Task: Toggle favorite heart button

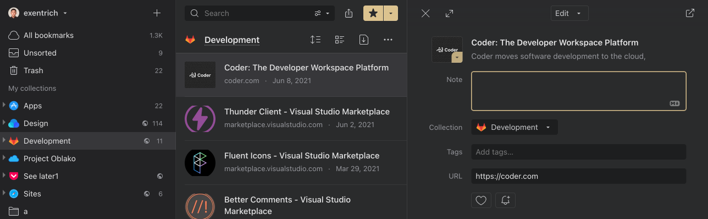Action: pyautogui.click(x=481, y=200)
